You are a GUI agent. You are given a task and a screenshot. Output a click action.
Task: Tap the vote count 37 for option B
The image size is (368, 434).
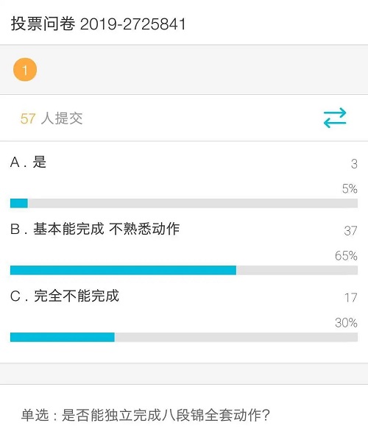pyautogui.click(x=350, y=231)
